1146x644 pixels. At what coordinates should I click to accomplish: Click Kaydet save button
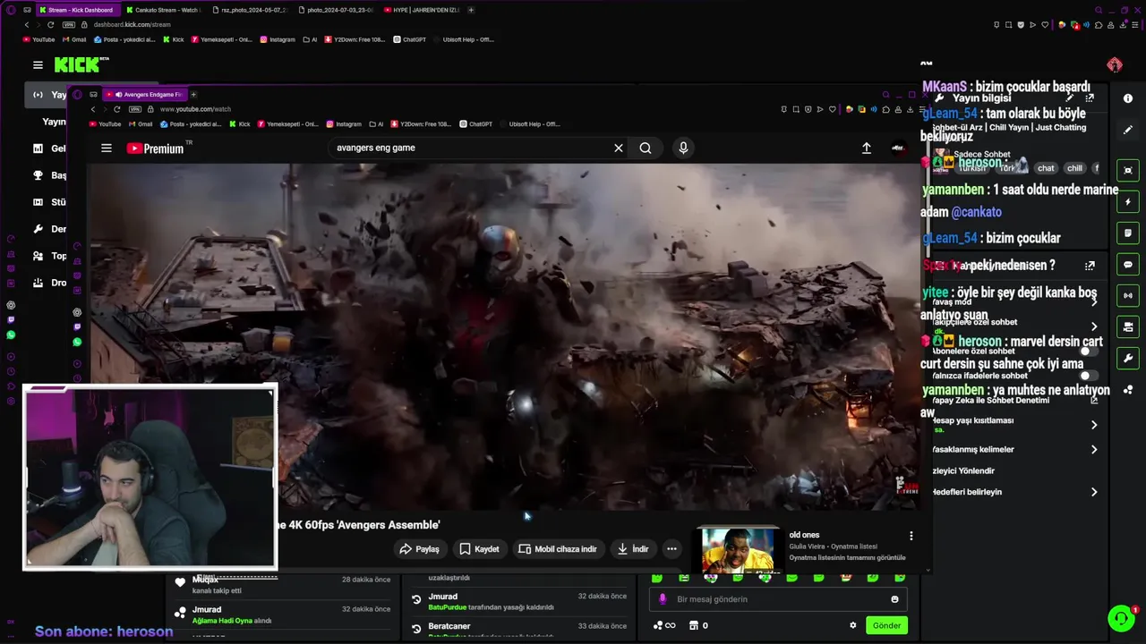479,549
